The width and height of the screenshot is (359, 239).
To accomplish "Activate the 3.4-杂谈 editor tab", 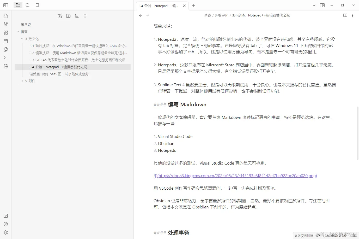I will tap(159, 6).
